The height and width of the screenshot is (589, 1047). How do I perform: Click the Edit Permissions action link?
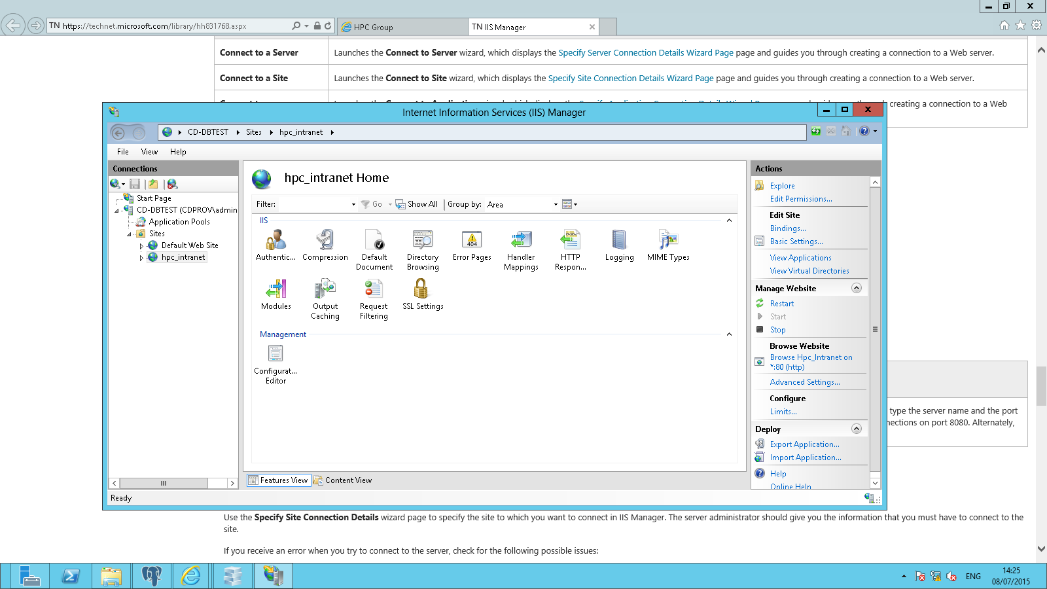pos(801,199)
